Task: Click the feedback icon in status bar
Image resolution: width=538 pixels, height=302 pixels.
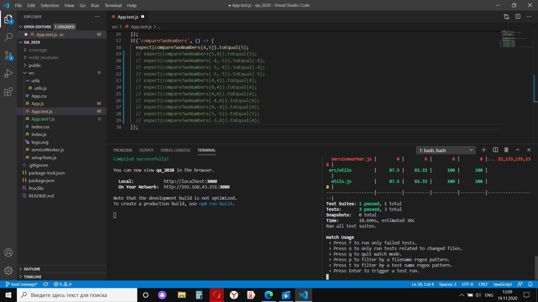Action: pos(520,284)
